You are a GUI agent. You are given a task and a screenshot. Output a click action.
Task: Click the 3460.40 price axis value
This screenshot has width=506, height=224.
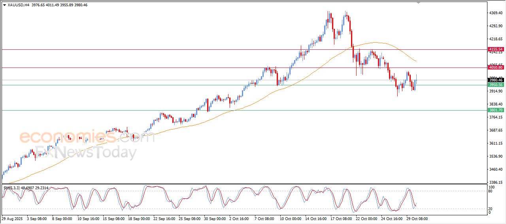click(495, 169)
